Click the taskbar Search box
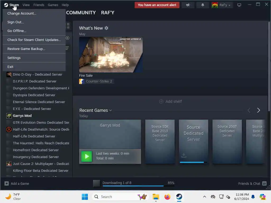This screenshot has height=203, width=271. point(120,197)
